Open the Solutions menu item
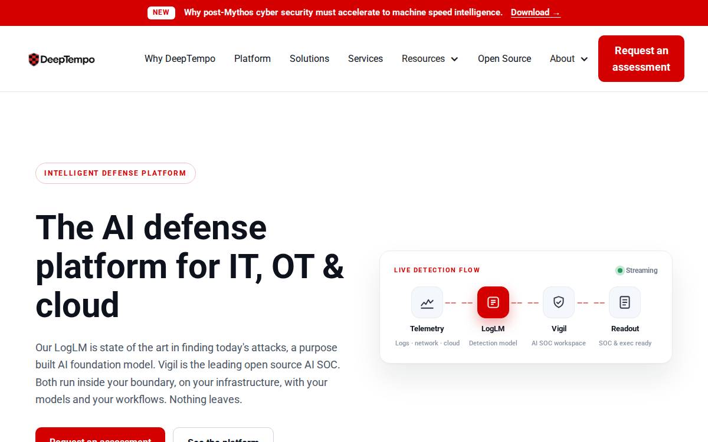708x442 pixels. (309, 58)
